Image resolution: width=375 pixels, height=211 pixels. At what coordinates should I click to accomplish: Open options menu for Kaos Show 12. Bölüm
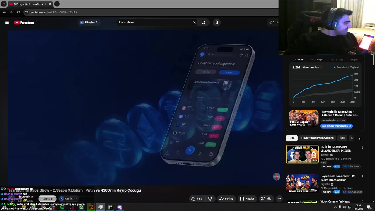coord(363,177)
